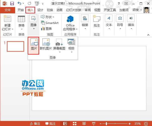Image resolution: width=152 pixels, height=126 pixels.
Task: Collapse the ribbon with the chevron
Action: (148, 35)
